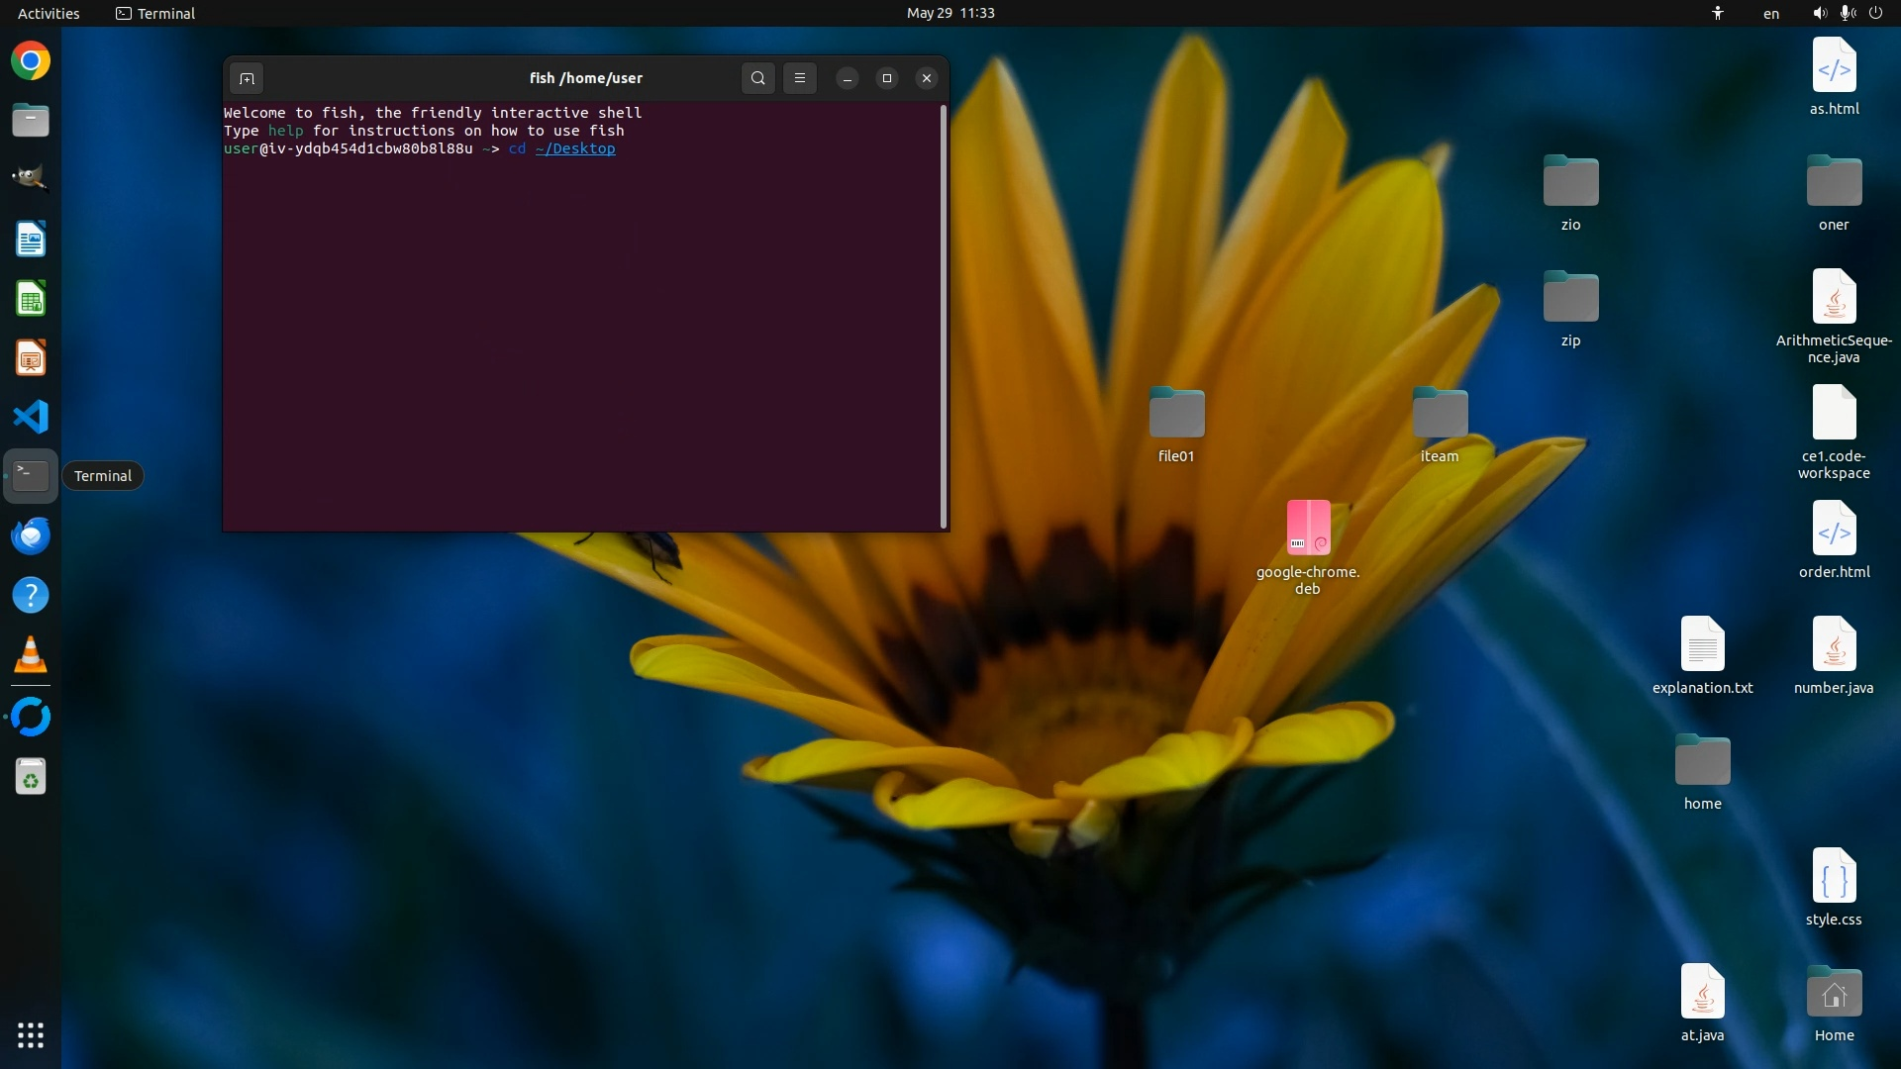Launch VLC media player from dock
This screenshot has height=1069, width=1901.
pos(31,654)
